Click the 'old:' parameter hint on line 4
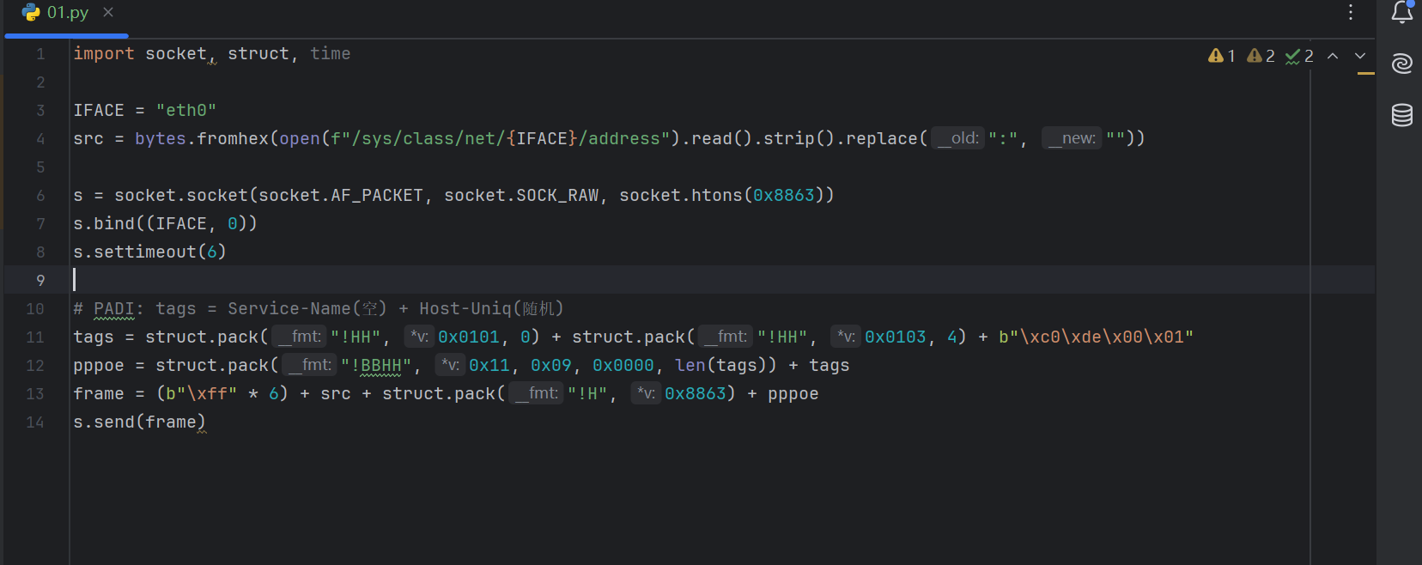The height and width of the screenshot is (565, 1422). point(957,138)
